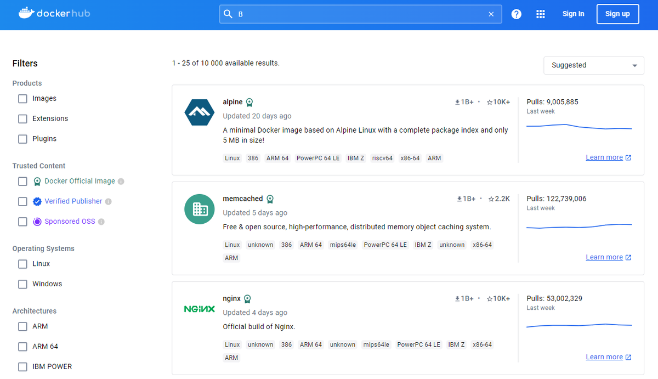This screenshot has width=658, height=379.
Task: Open the alpine repository title
Action: (x=232, y=102)
